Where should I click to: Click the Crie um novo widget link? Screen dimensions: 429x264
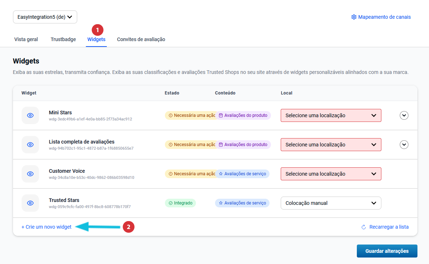point(47,227)
